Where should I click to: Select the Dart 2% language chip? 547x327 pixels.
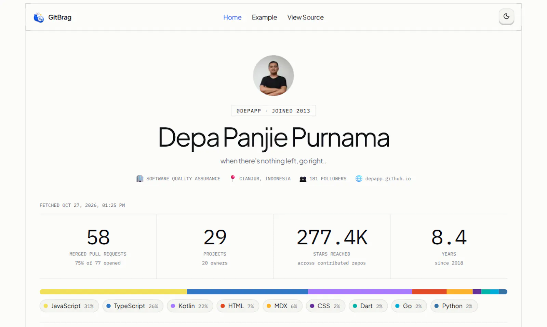[x=368, y=306]
